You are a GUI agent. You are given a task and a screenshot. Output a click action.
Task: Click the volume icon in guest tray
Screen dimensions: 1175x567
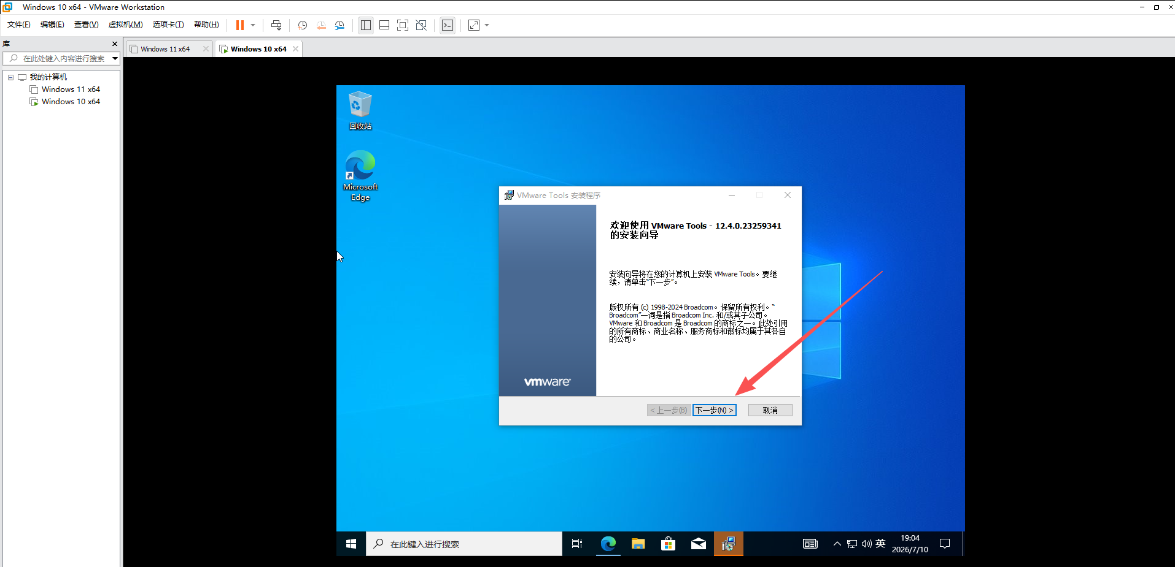tap(866, 544)
